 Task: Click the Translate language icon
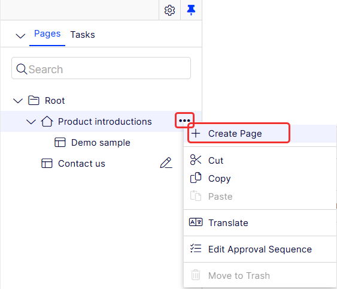point(196,222)
